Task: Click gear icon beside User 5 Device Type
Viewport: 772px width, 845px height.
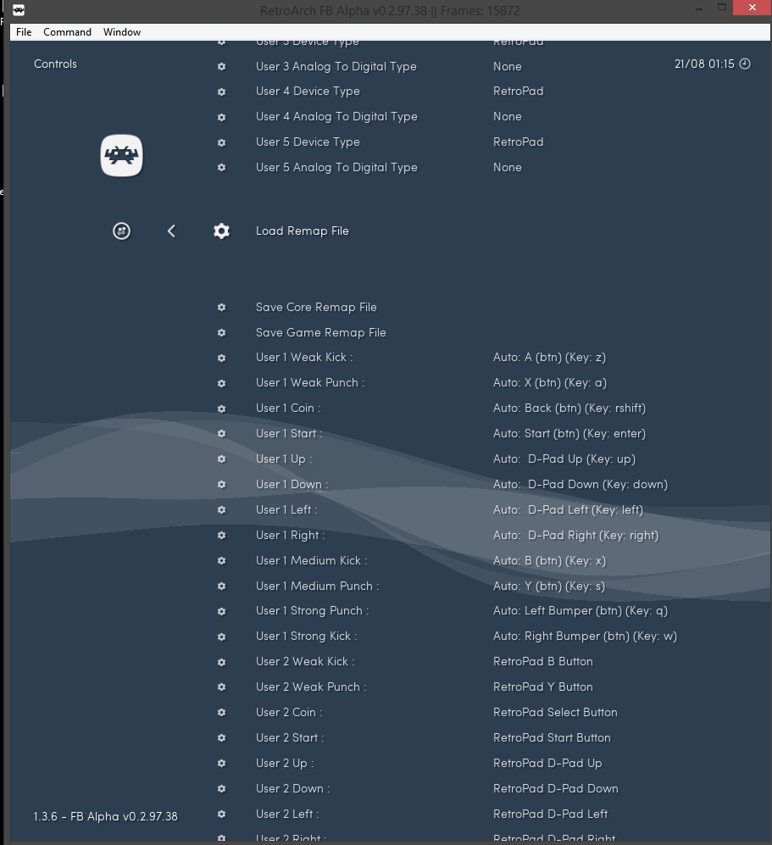Action: pyautogui.click(x=221, y=142)
